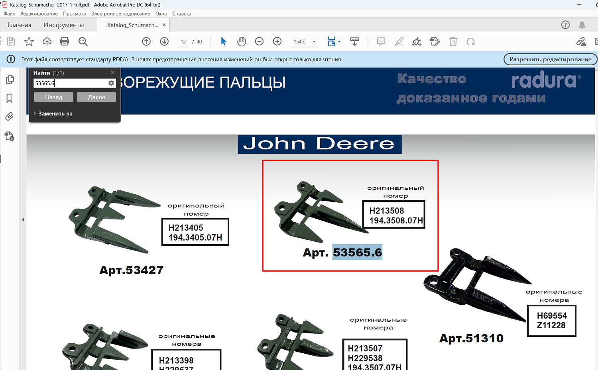Image resolution: width=598 pixels, height=370 pixels.
Task: Open the Файл menu
Action: (x=10, y=14)
